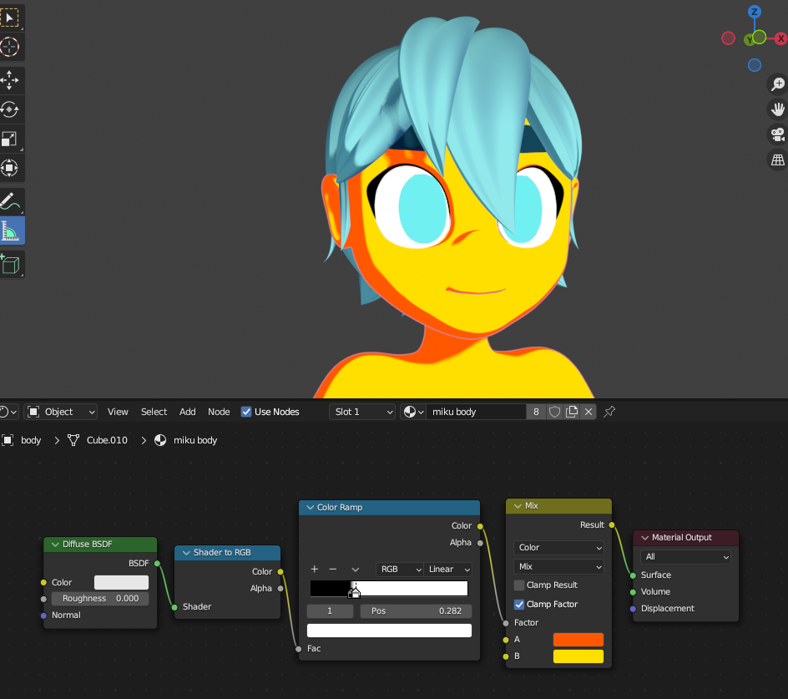Open the Mix blend mode dropdown

tap(558, 567)
